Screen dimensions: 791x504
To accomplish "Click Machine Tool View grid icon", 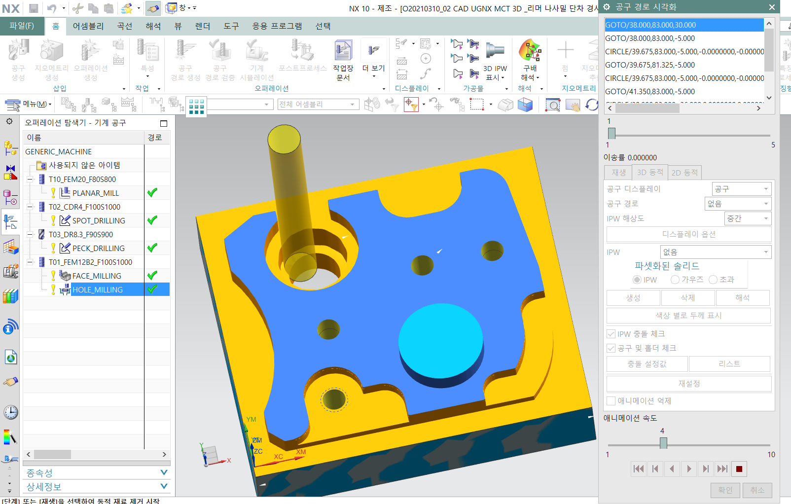I will (x=196, y=106).
